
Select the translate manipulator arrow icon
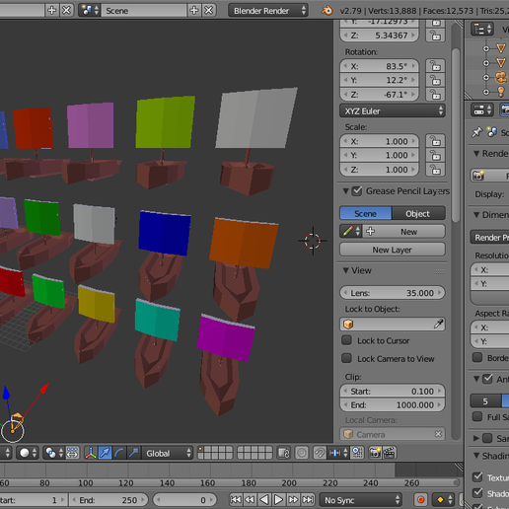pos(105,453)
